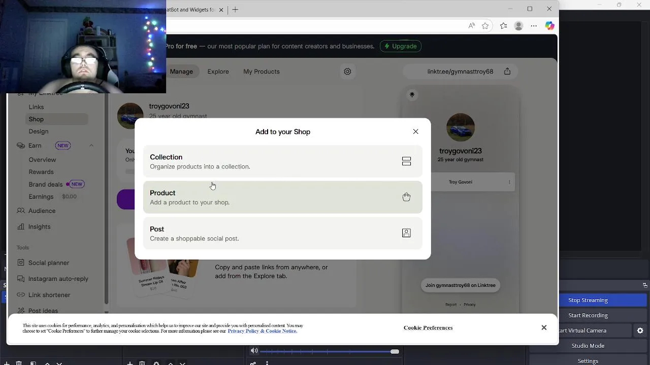Open Links in the Linktree sidebar
650x365 pixels.
36,107
